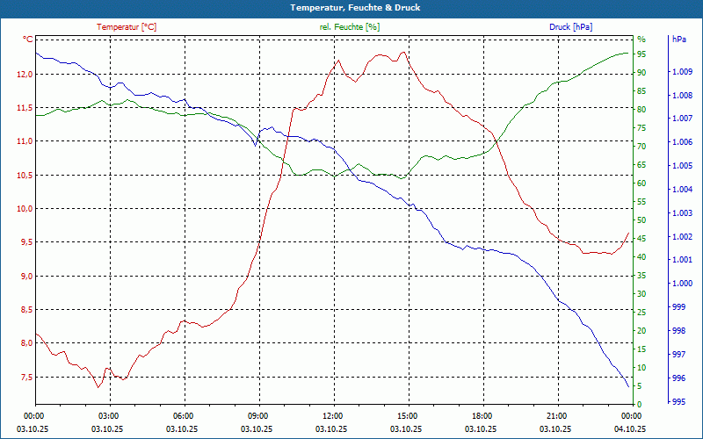Click the "21:00" time axis label
Image resolution: width=703 pixels, height=439 pixels.
click(x=558, y=416)
